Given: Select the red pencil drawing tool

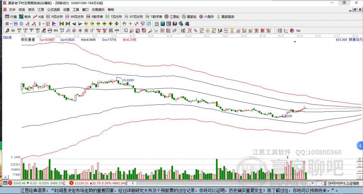Looking at the screenshot, I should 7,30.
